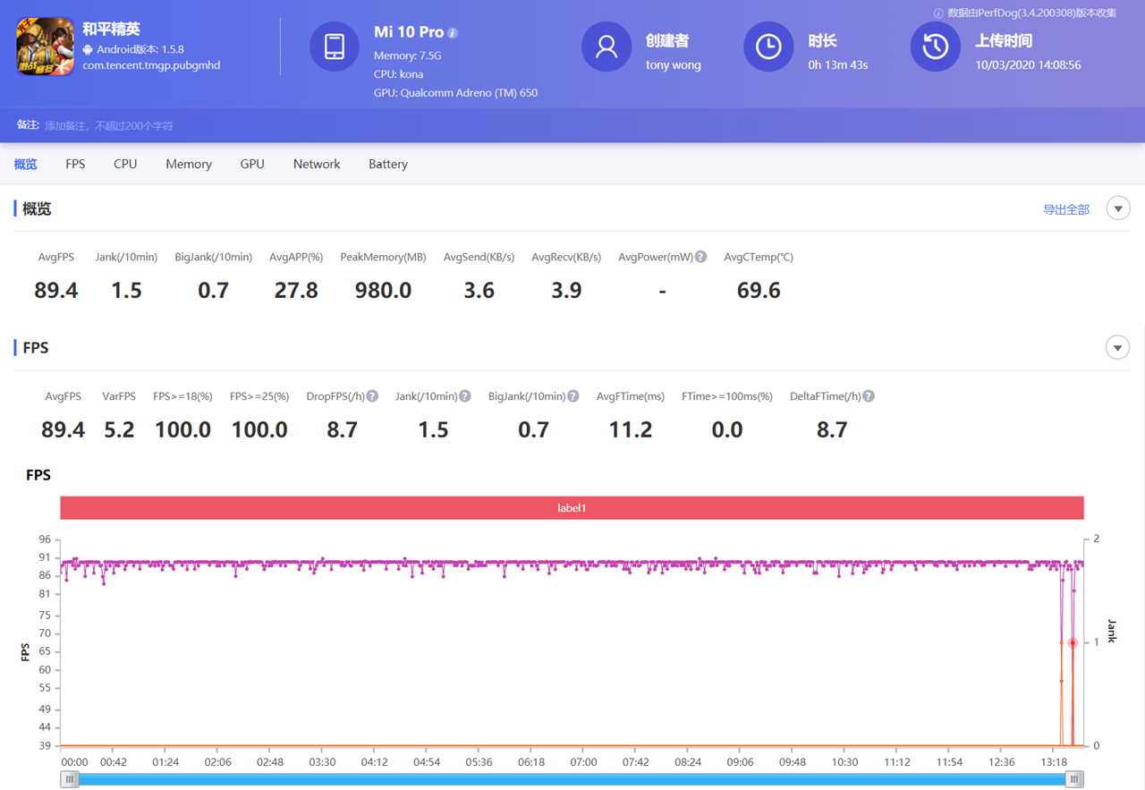Click the left handle of time range slider
The image size is (1145, 790).
[70, 779]
